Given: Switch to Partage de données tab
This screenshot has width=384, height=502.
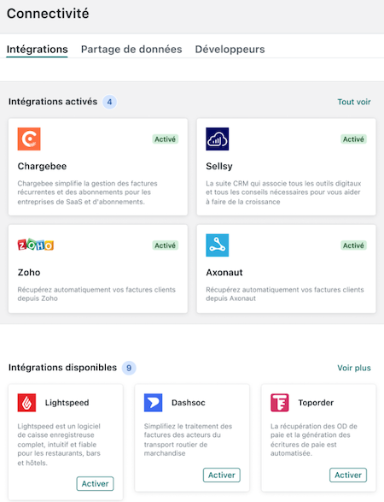Looking at the screenshot, I should [x=131, y=50].
